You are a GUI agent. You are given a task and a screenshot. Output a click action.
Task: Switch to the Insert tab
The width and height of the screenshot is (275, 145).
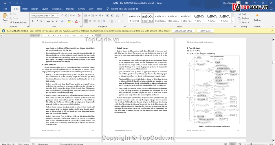click(x=25, y=9)
